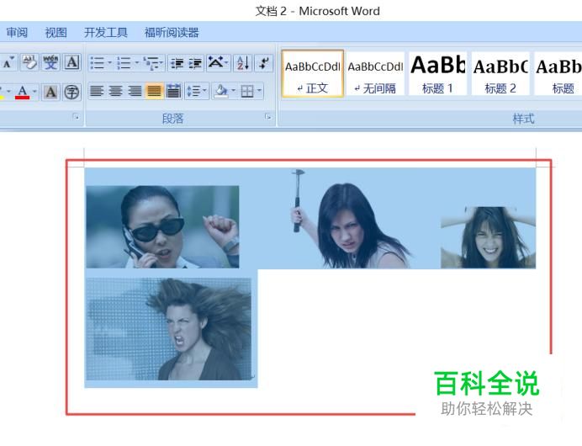Expand the Numbering dropdown arrow

point(137,63)
